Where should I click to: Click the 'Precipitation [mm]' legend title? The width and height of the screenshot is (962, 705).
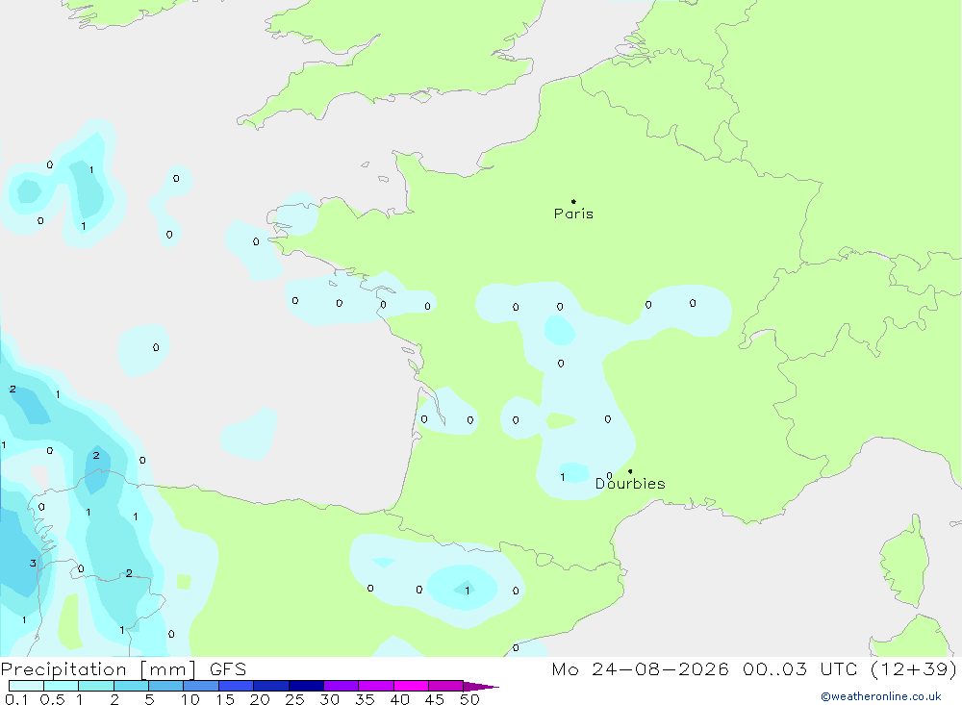pyautogui.click(x=98, y=669)
